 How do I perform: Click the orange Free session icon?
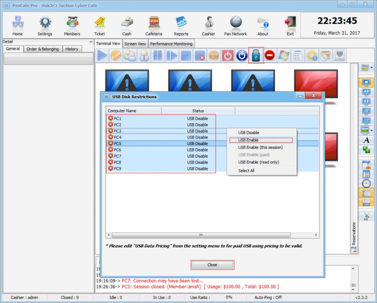pyautogui.click(x=116, y=55)
